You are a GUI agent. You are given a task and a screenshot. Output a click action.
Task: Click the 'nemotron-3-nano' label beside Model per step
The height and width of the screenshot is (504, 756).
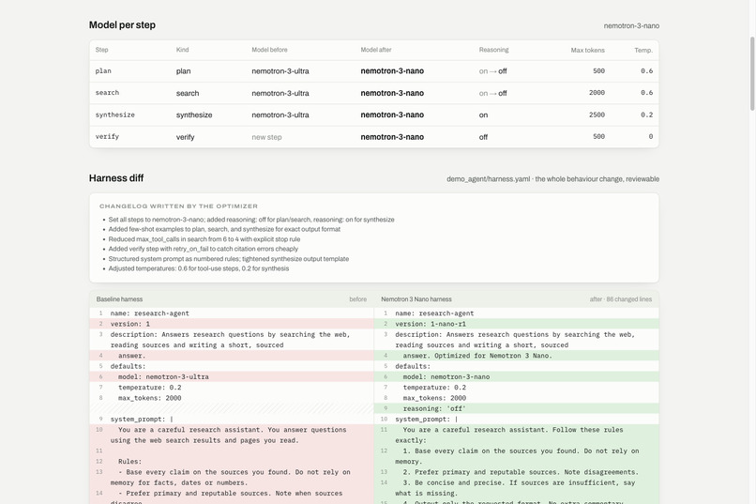631,26
